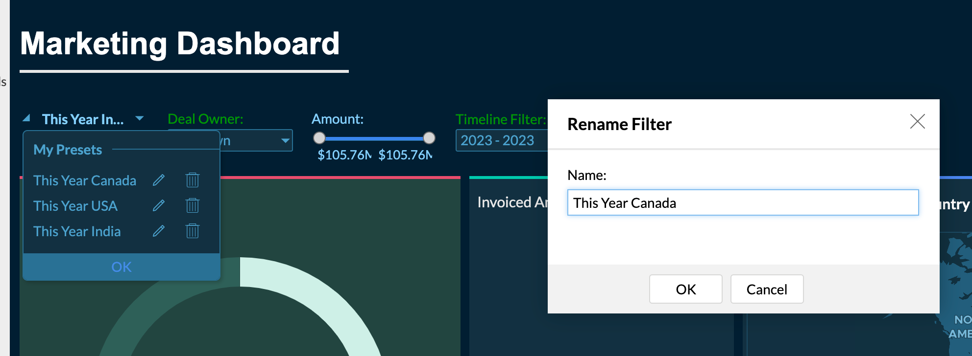This screenshot has height=356, width=972.
Task: Click OK in the Rename Filter dialog
Action: pos(686,289)
